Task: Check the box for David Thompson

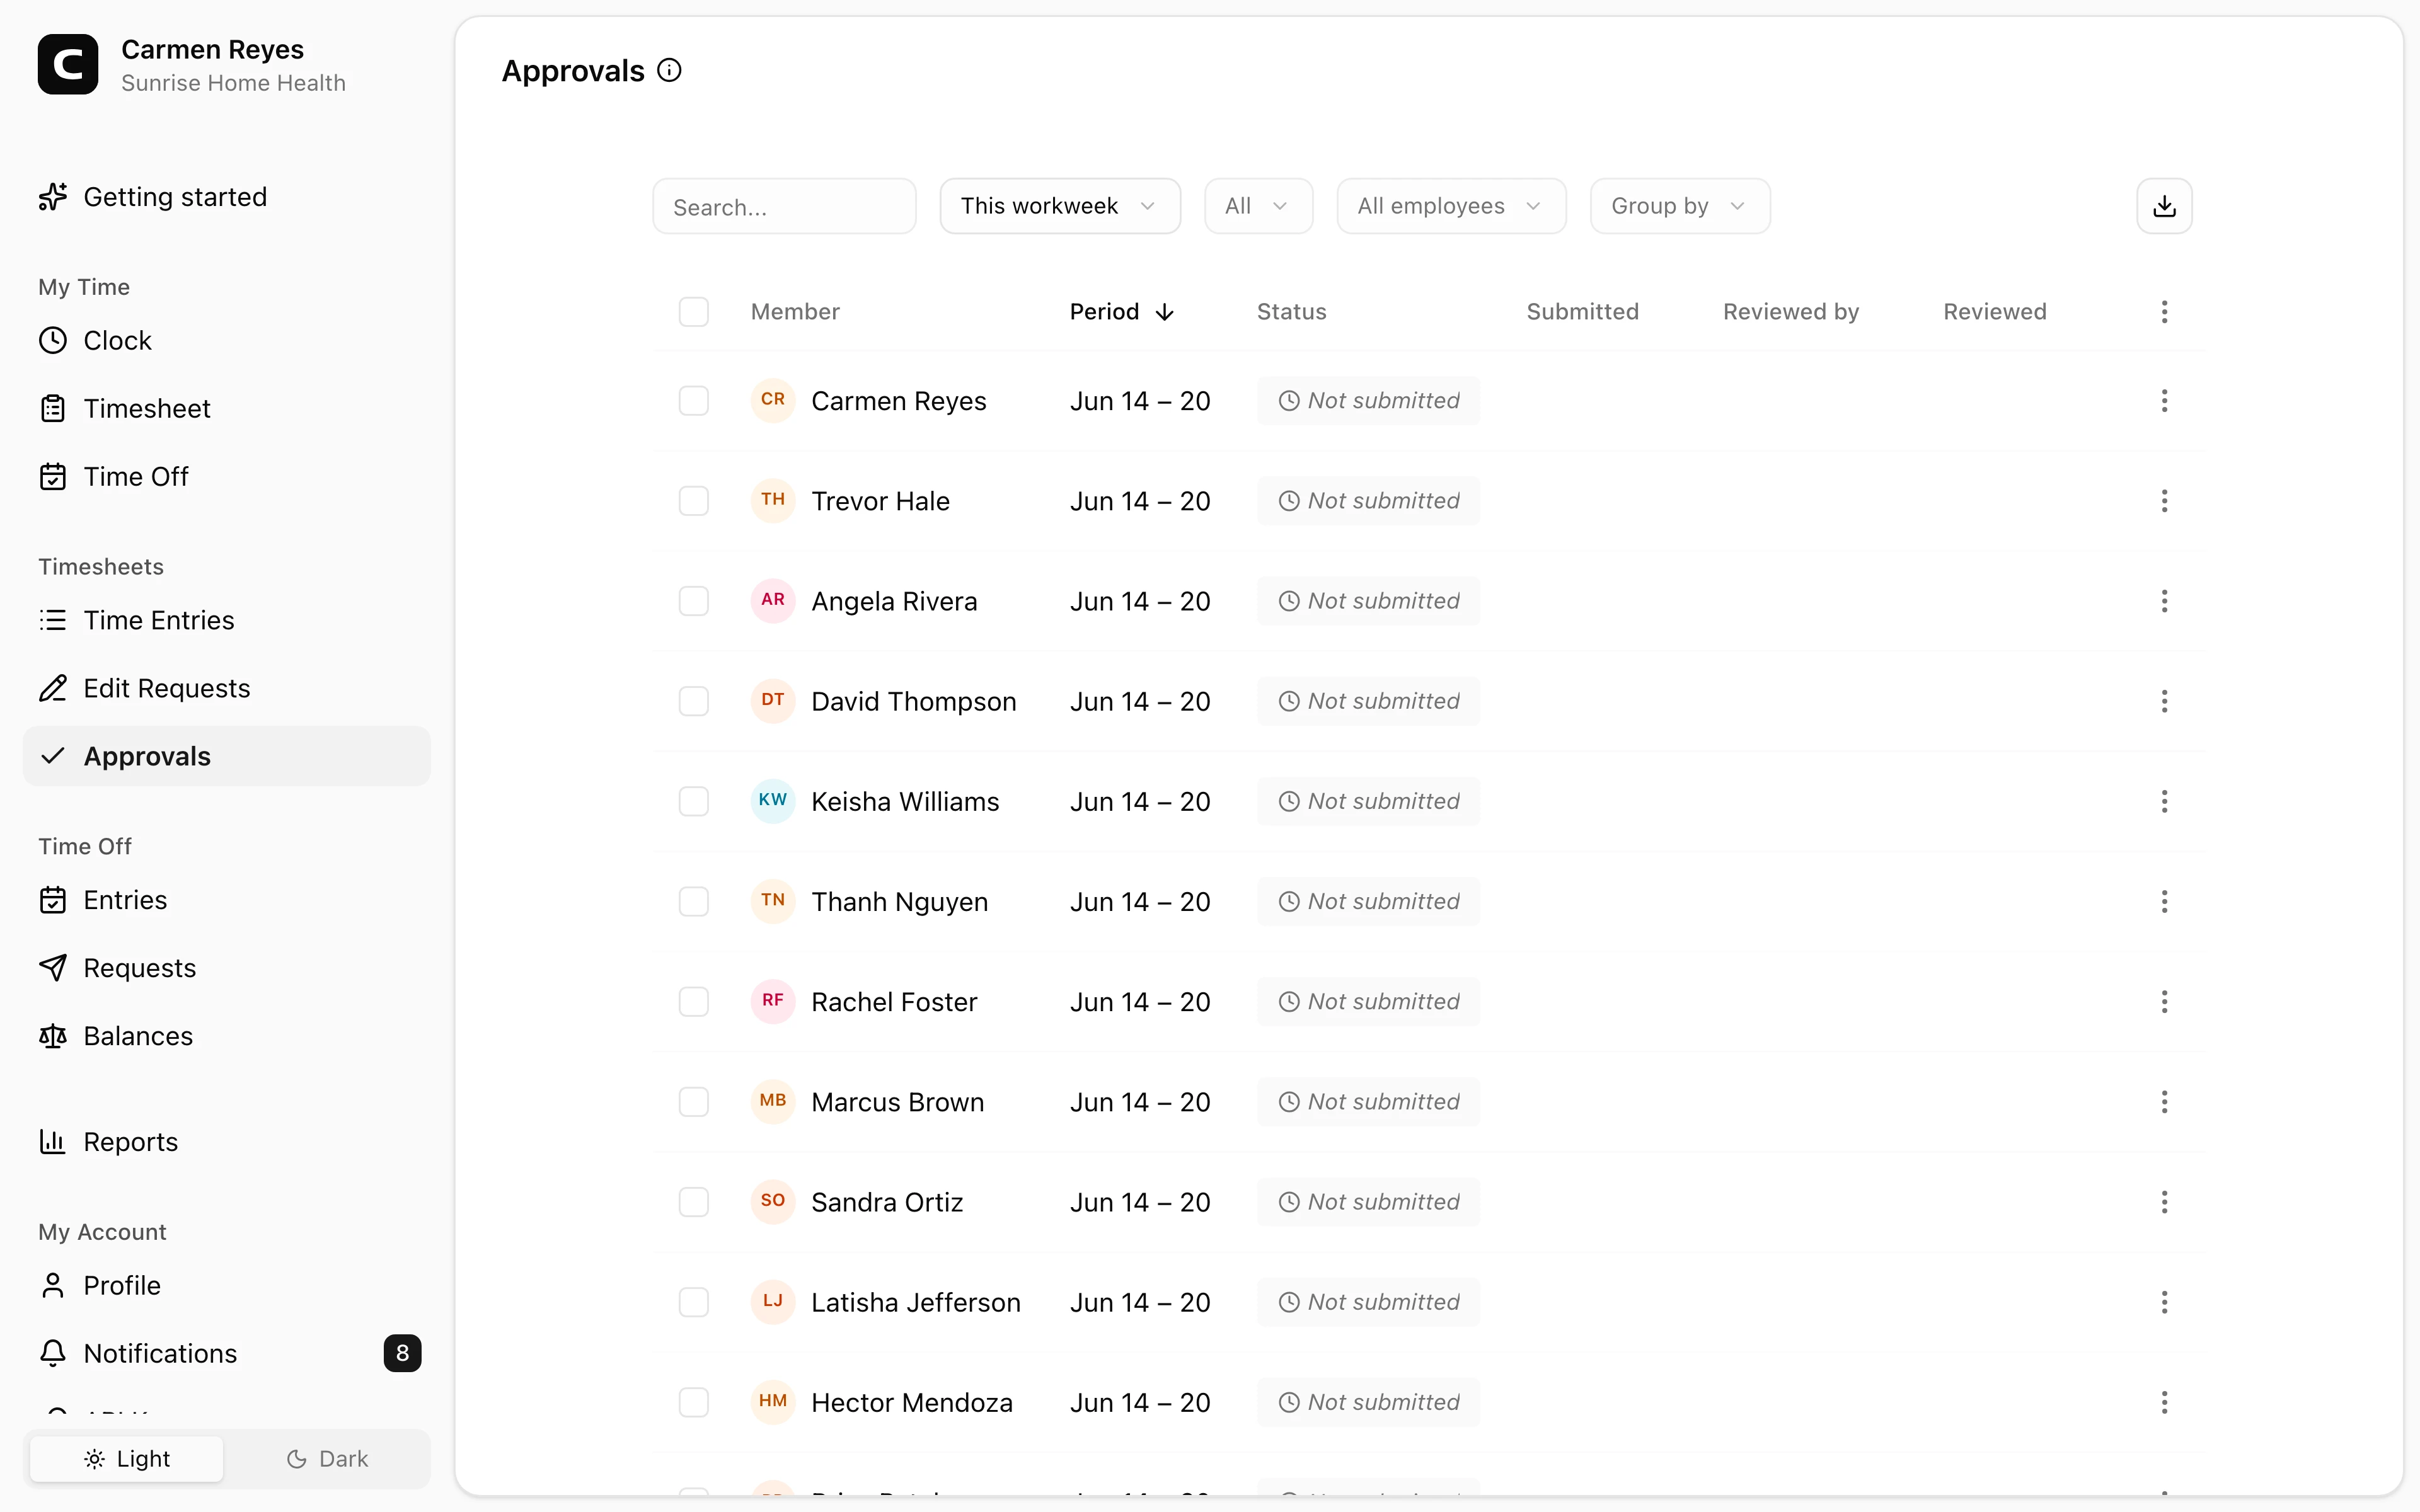Action: tap(694, 701)
